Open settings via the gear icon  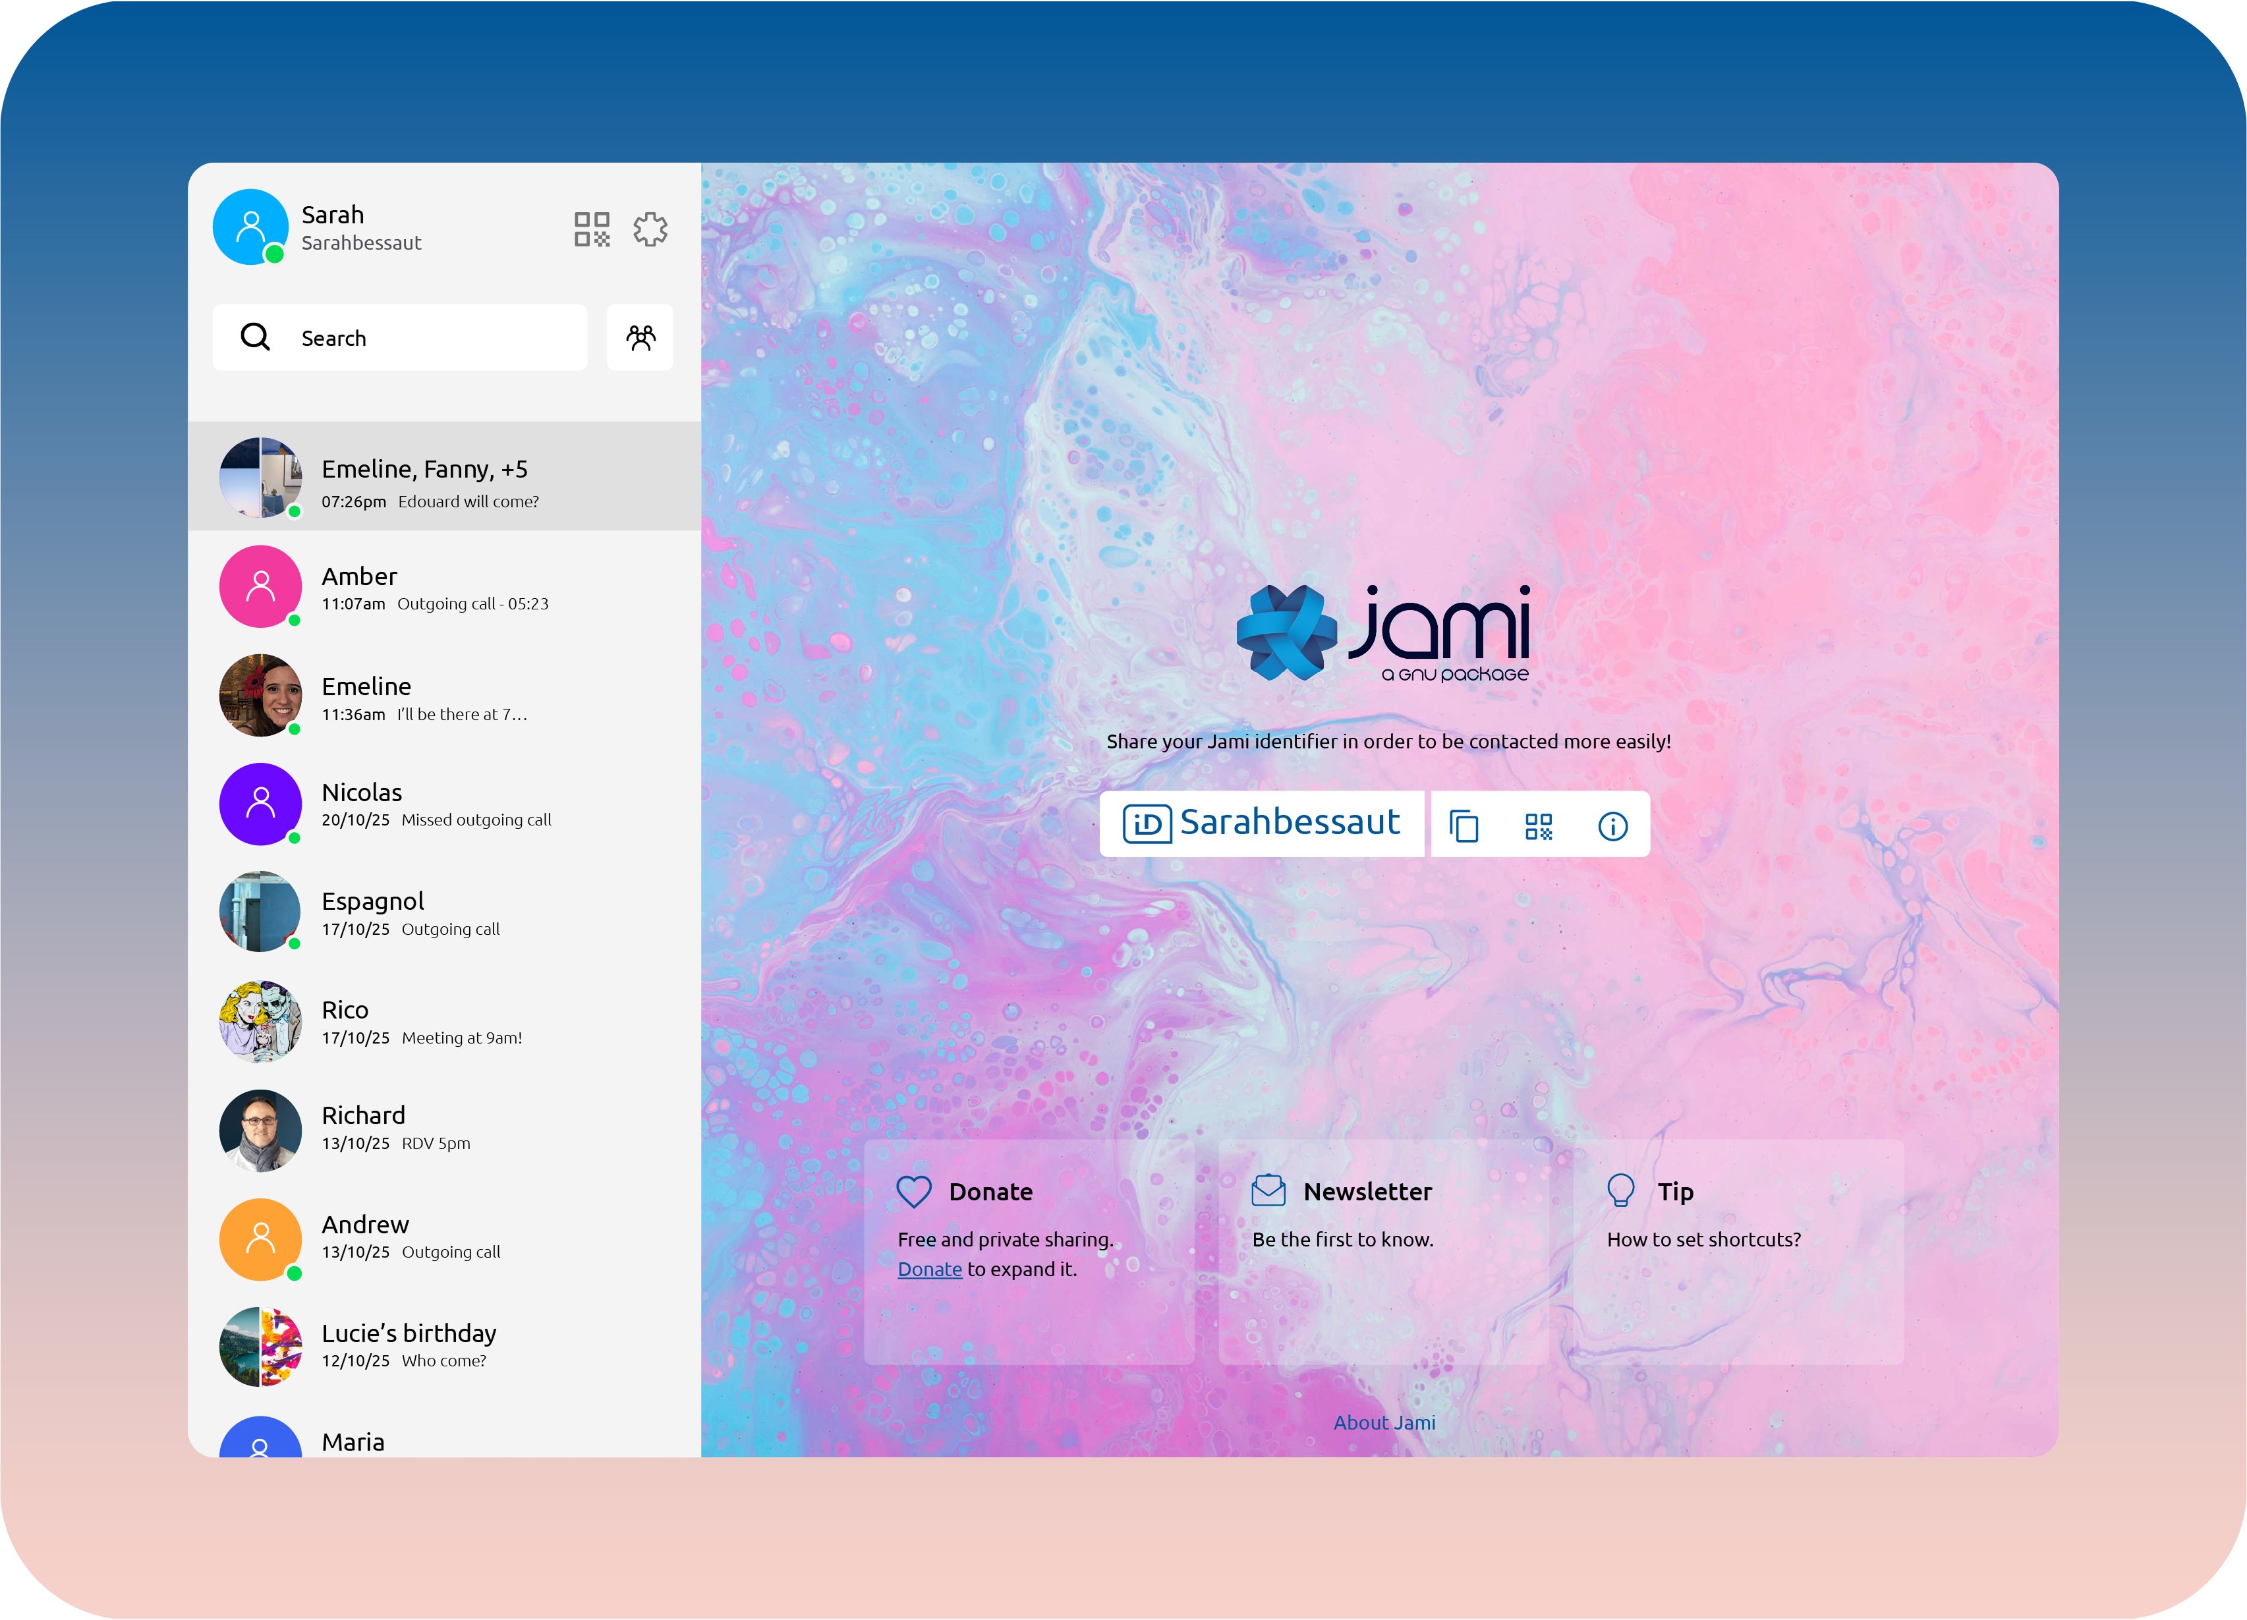click(x=650, y=229)
